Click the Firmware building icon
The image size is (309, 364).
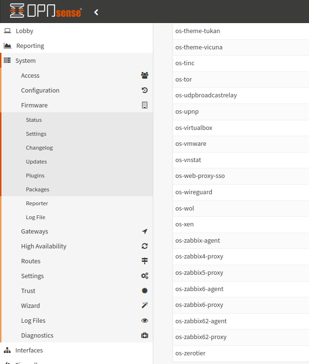[145, 105]
